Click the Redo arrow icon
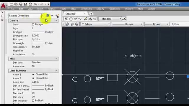Image resolution: width=189 pixels, height=106 pixels. pyautogui.click(x=42, y=4)
